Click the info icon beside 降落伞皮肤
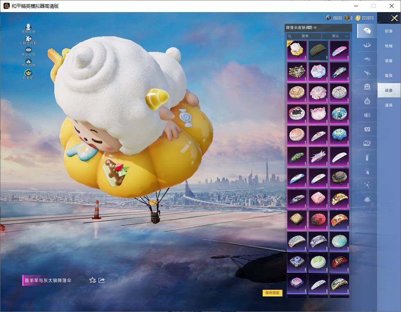Viewport: 401px width, 312px height. point(315,28)
